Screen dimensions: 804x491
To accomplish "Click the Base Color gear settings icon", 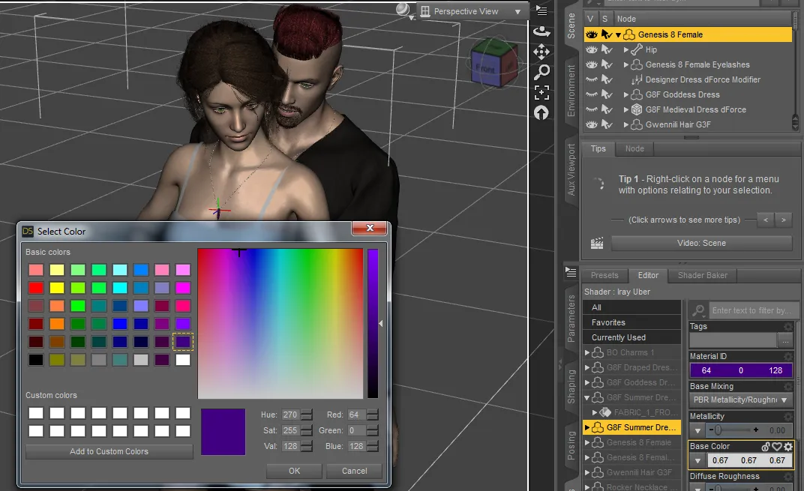I will 788,447.
